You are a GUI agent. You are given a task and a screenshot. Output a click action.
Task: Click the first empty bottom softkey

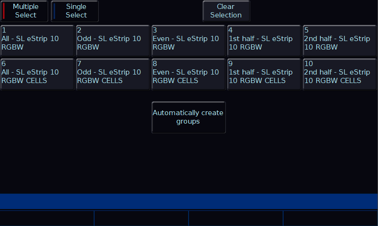point(47,218)
